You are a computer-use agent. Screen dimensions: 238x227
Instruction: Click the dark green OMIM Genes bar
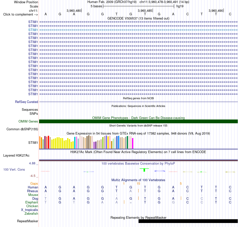[138, 121]
